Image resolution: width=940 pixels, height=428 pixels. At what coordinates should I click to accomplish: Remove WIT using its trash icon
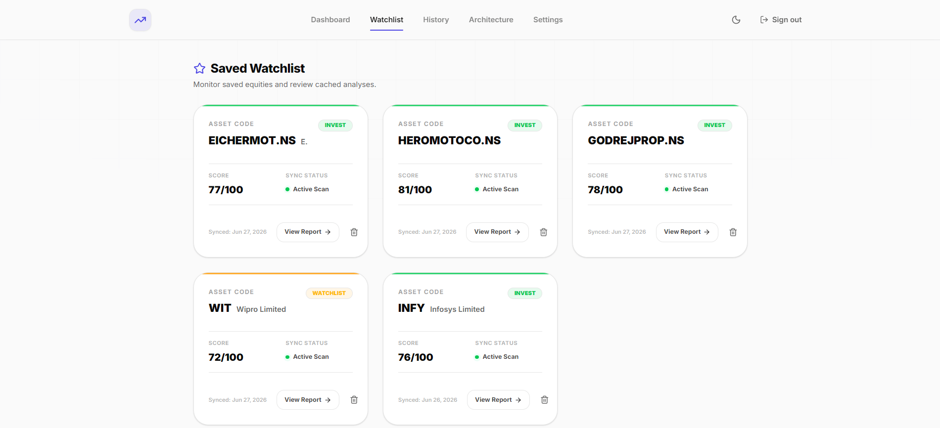pyautogui.click(x=354, y=400)
